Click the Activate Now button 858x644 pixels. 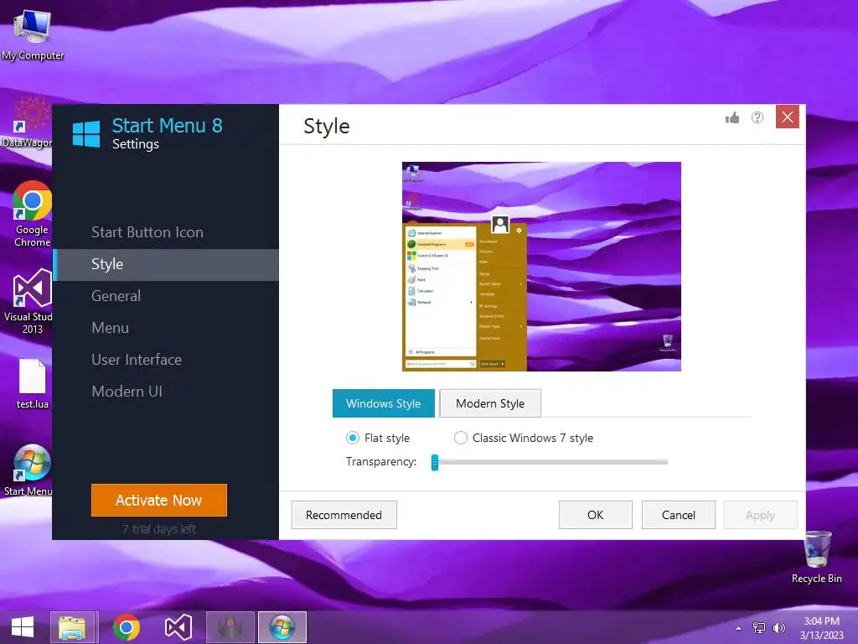coord(158,500)
